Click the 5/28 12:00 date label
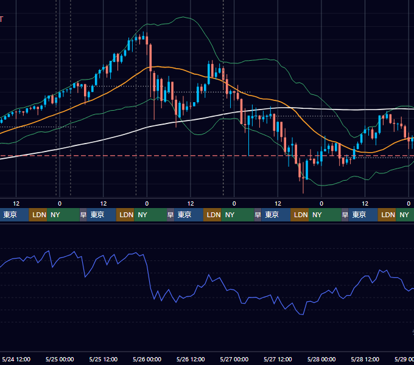The width and height of the screenshot is (414, 365). (365, 359)
